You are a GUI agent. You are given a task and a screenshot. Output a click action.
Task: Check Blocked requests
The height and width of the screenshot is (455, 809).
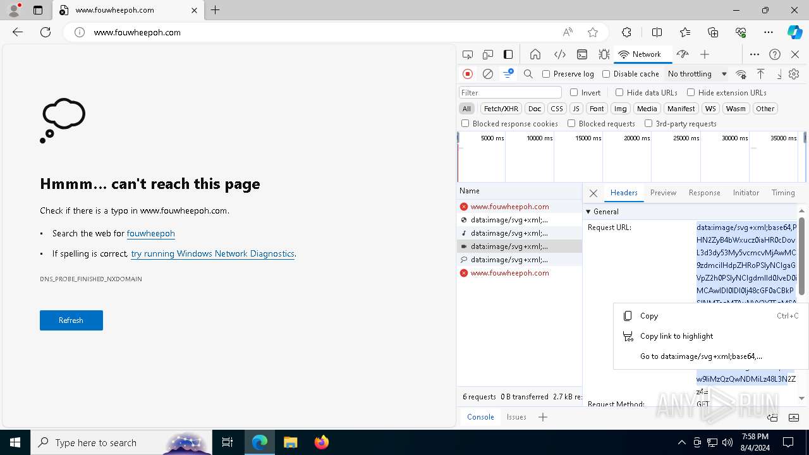pos(571,123)
